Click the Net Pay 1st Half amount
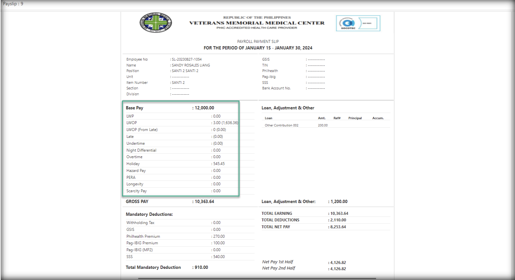Viewport: 515px width, 280px height. point(338,263)
